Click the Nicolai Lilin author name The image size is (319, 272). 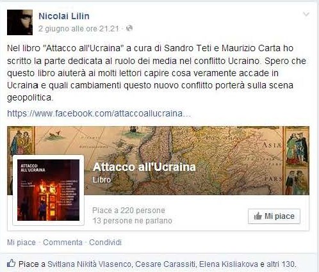click(64, 16)
